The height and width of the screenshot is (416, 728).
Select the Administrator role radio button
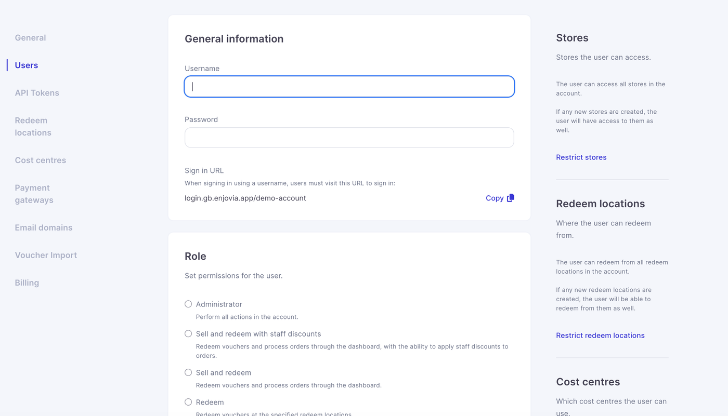(188, 304)
